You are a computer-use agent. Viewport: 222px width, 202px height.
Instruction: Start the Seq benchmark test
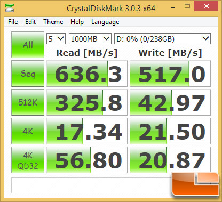click(x=28, y=74)
